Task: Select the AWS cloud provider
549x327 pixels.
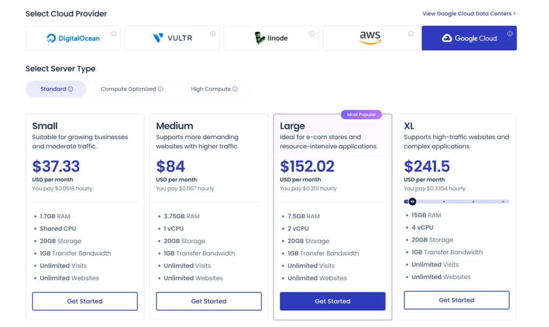Action: pos(370,37)
